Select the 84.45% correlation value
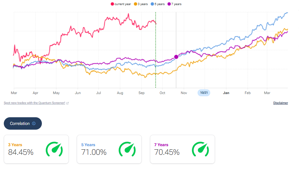299x170 pixels. 21,152
